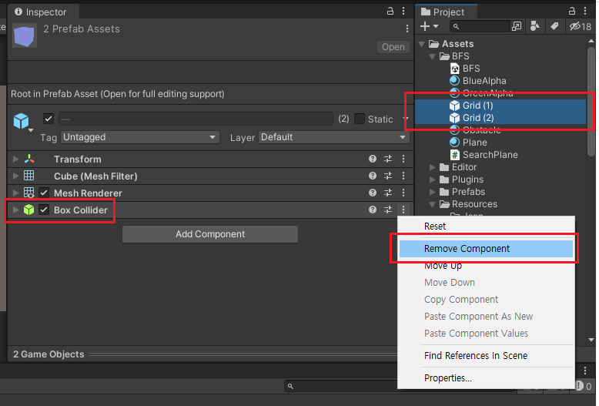Open Transform component three-dot menu
This screenshot has height=406, width=599.
(403, 159)
